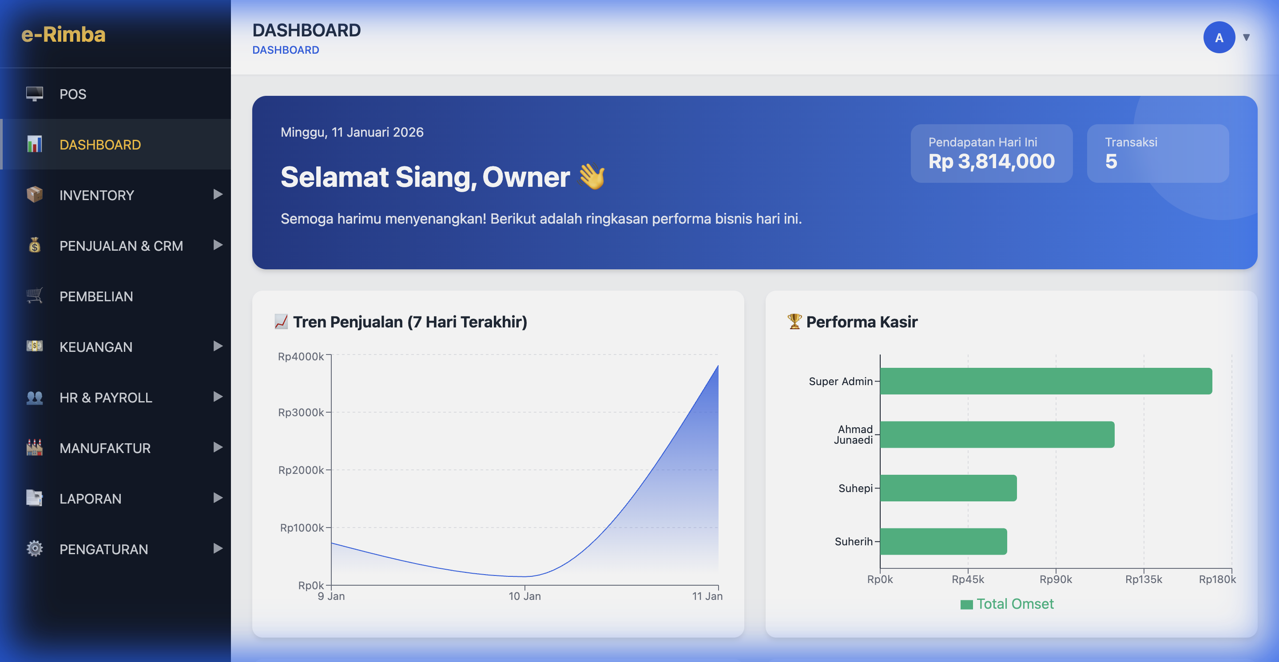Select the HR & Payroll people icon

point(34,397)
